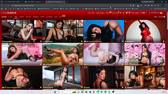
Task: Open the Awards link
Action: click(108, 13)
